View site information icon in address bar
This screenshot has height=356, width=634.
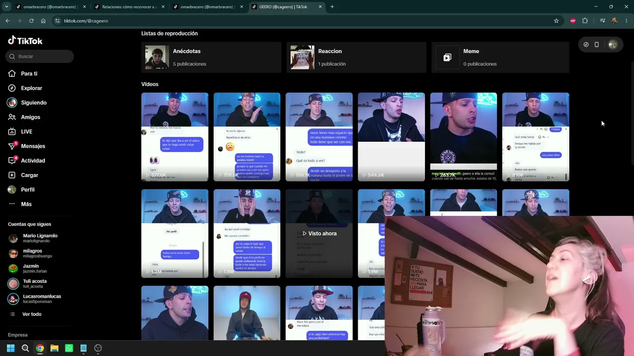coord(57,21)
